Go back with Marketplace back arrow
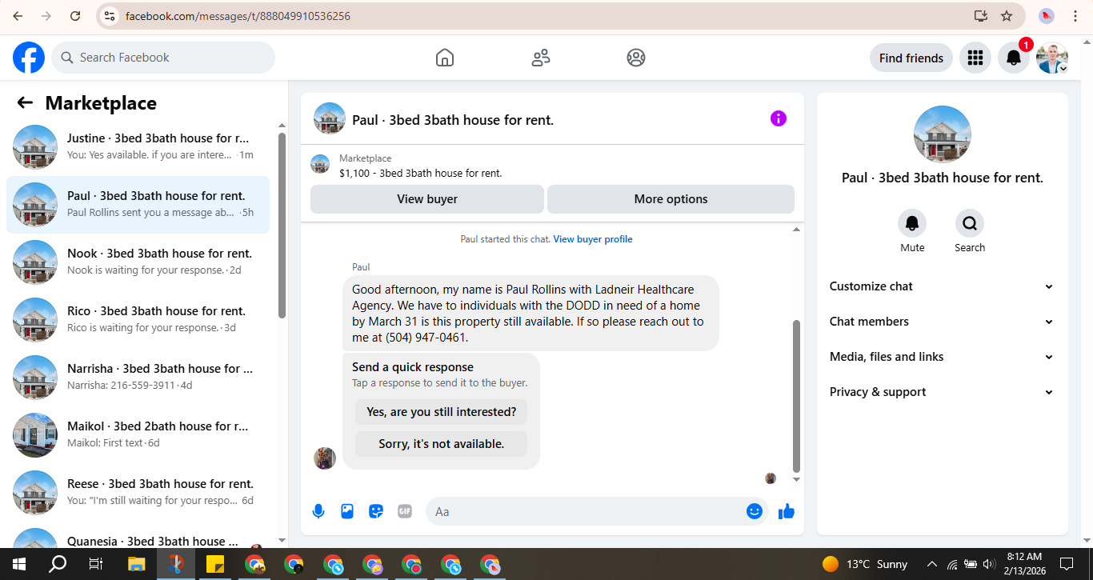1093x580 pixels. (25, 102)
